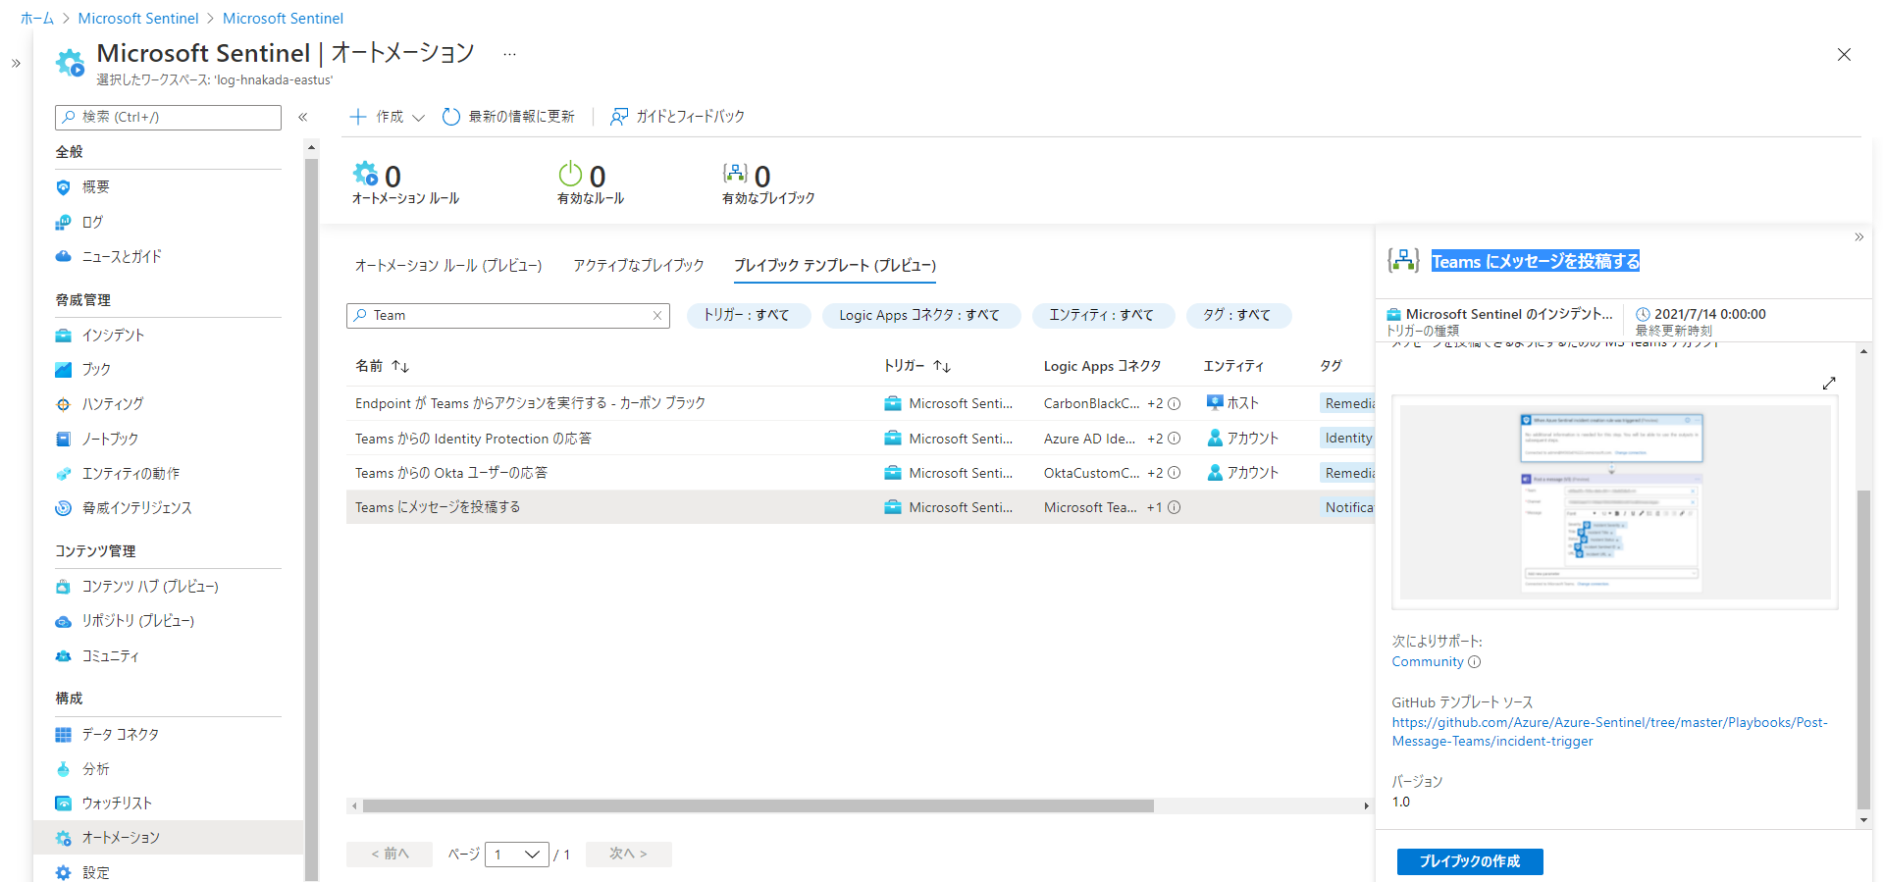Open the Community support link
The height and width of the screenshot is (882, 1883).
[x=1428, y=662]
